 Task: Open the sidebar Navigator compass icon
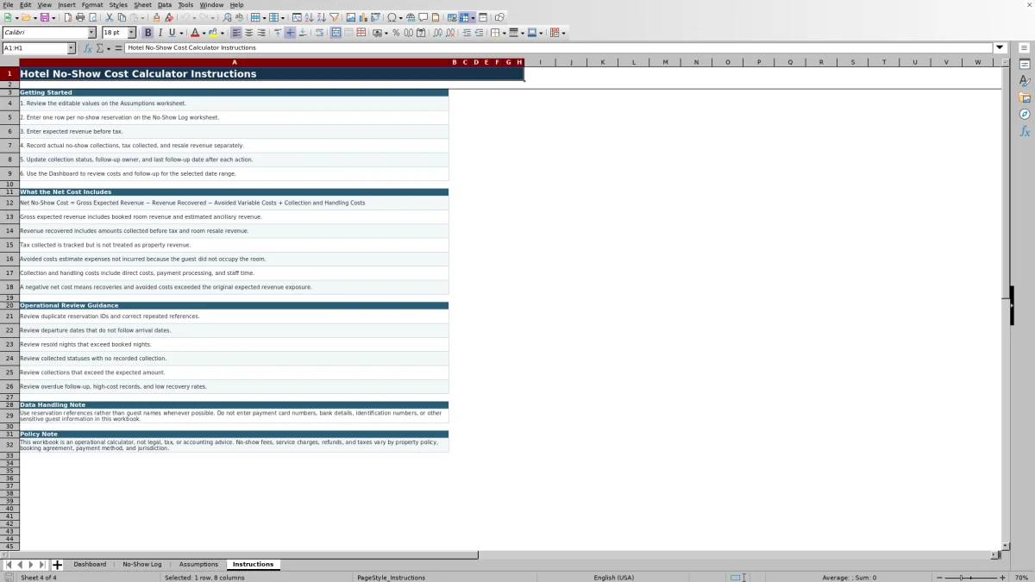(x=1025, y=114)
